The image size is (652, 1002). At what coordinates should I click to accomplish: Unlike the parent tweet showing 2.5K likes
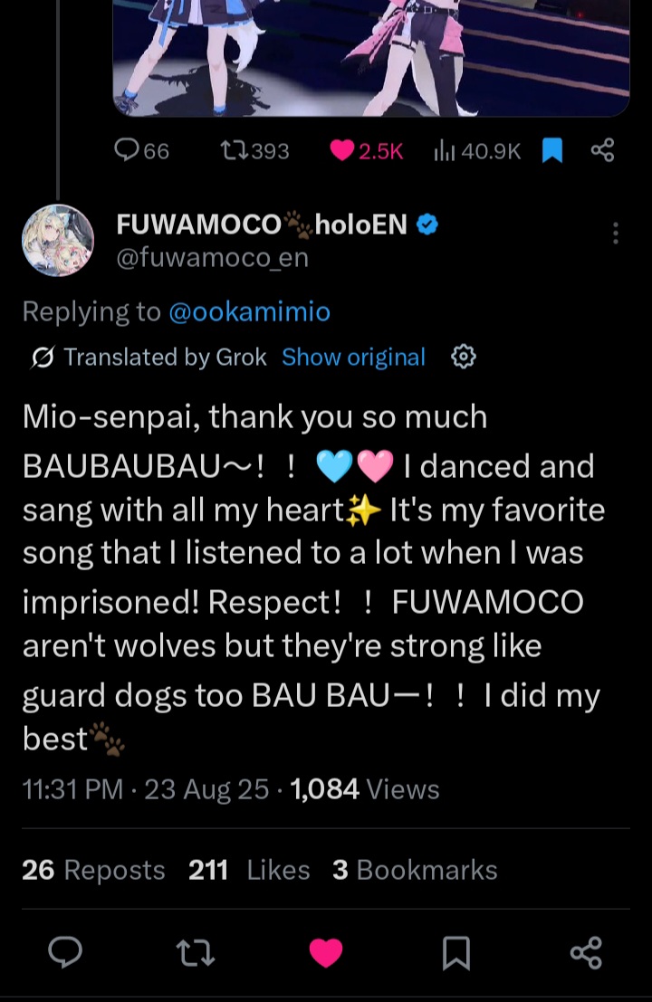[366, 151]
